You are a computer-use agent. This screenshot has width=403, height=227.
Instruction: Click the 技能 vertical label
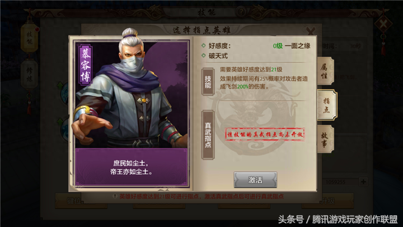click(208, 82)
